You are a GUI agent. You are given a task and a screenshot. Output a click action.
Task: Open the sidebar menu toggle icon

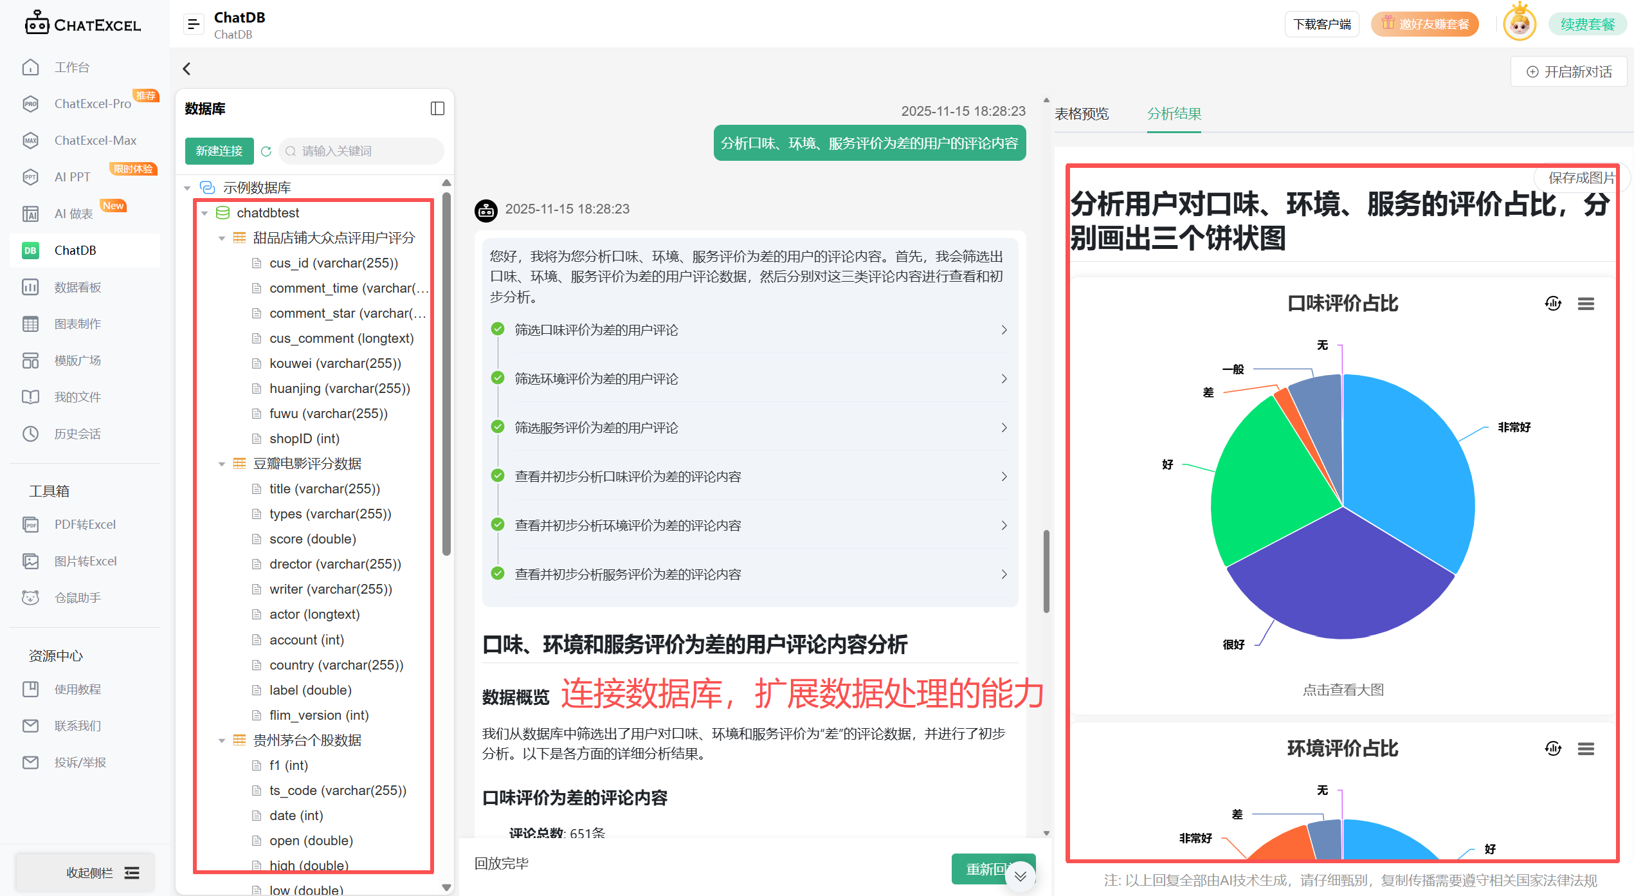coord(193,24)
